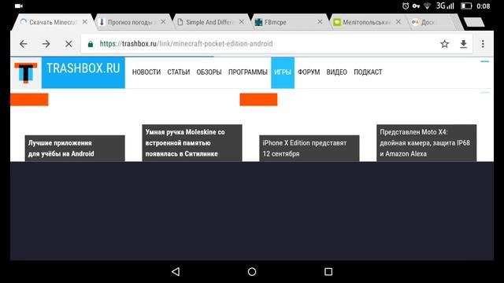Open article Представлен Moto X4

click(427, 143)
